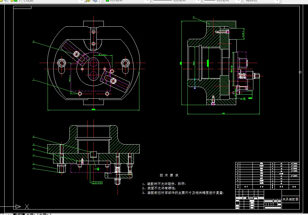Toggle the lock icon of the current layer
The height and width of the screenshot is (215, 308).
12,1
